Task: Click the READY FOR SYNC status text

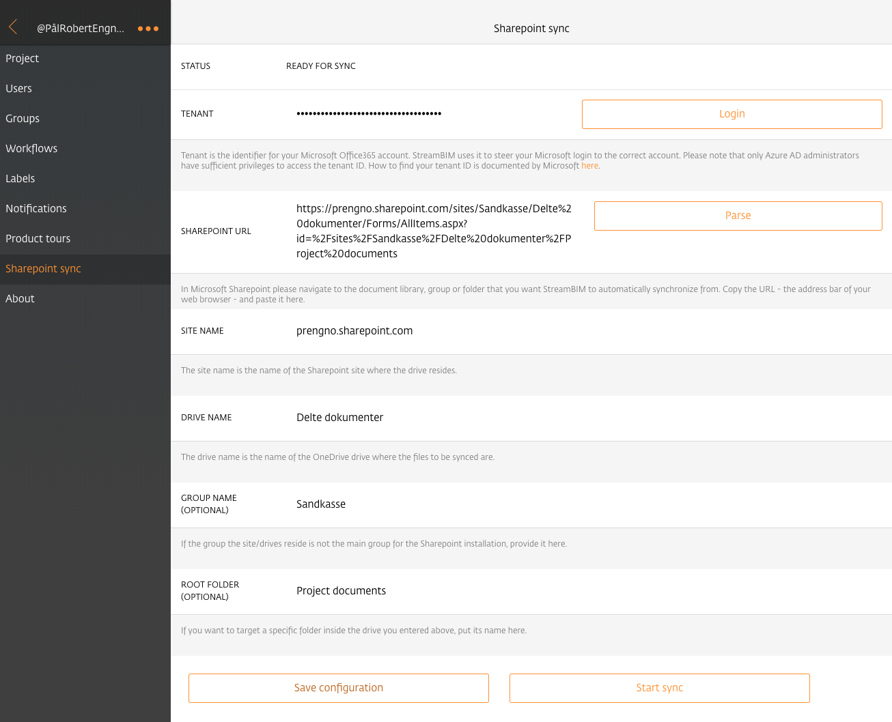Action: click(x=321, y=66)
